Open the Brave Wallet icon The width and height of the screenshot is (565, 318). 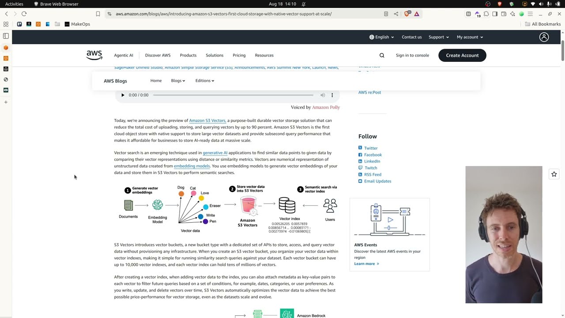(x=504, y=14)
